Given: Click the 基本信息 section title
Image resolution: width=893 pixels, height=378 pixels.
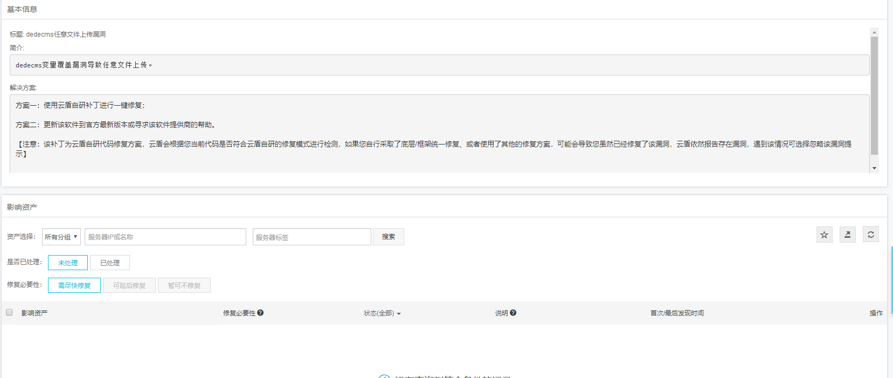Looking at the screenshot, I should [22, 9].
